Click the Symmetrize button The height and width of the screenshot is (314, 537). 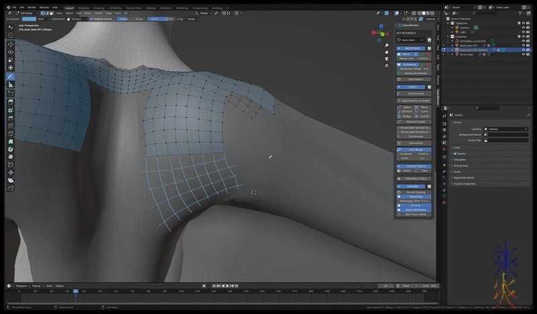(416, 143)
